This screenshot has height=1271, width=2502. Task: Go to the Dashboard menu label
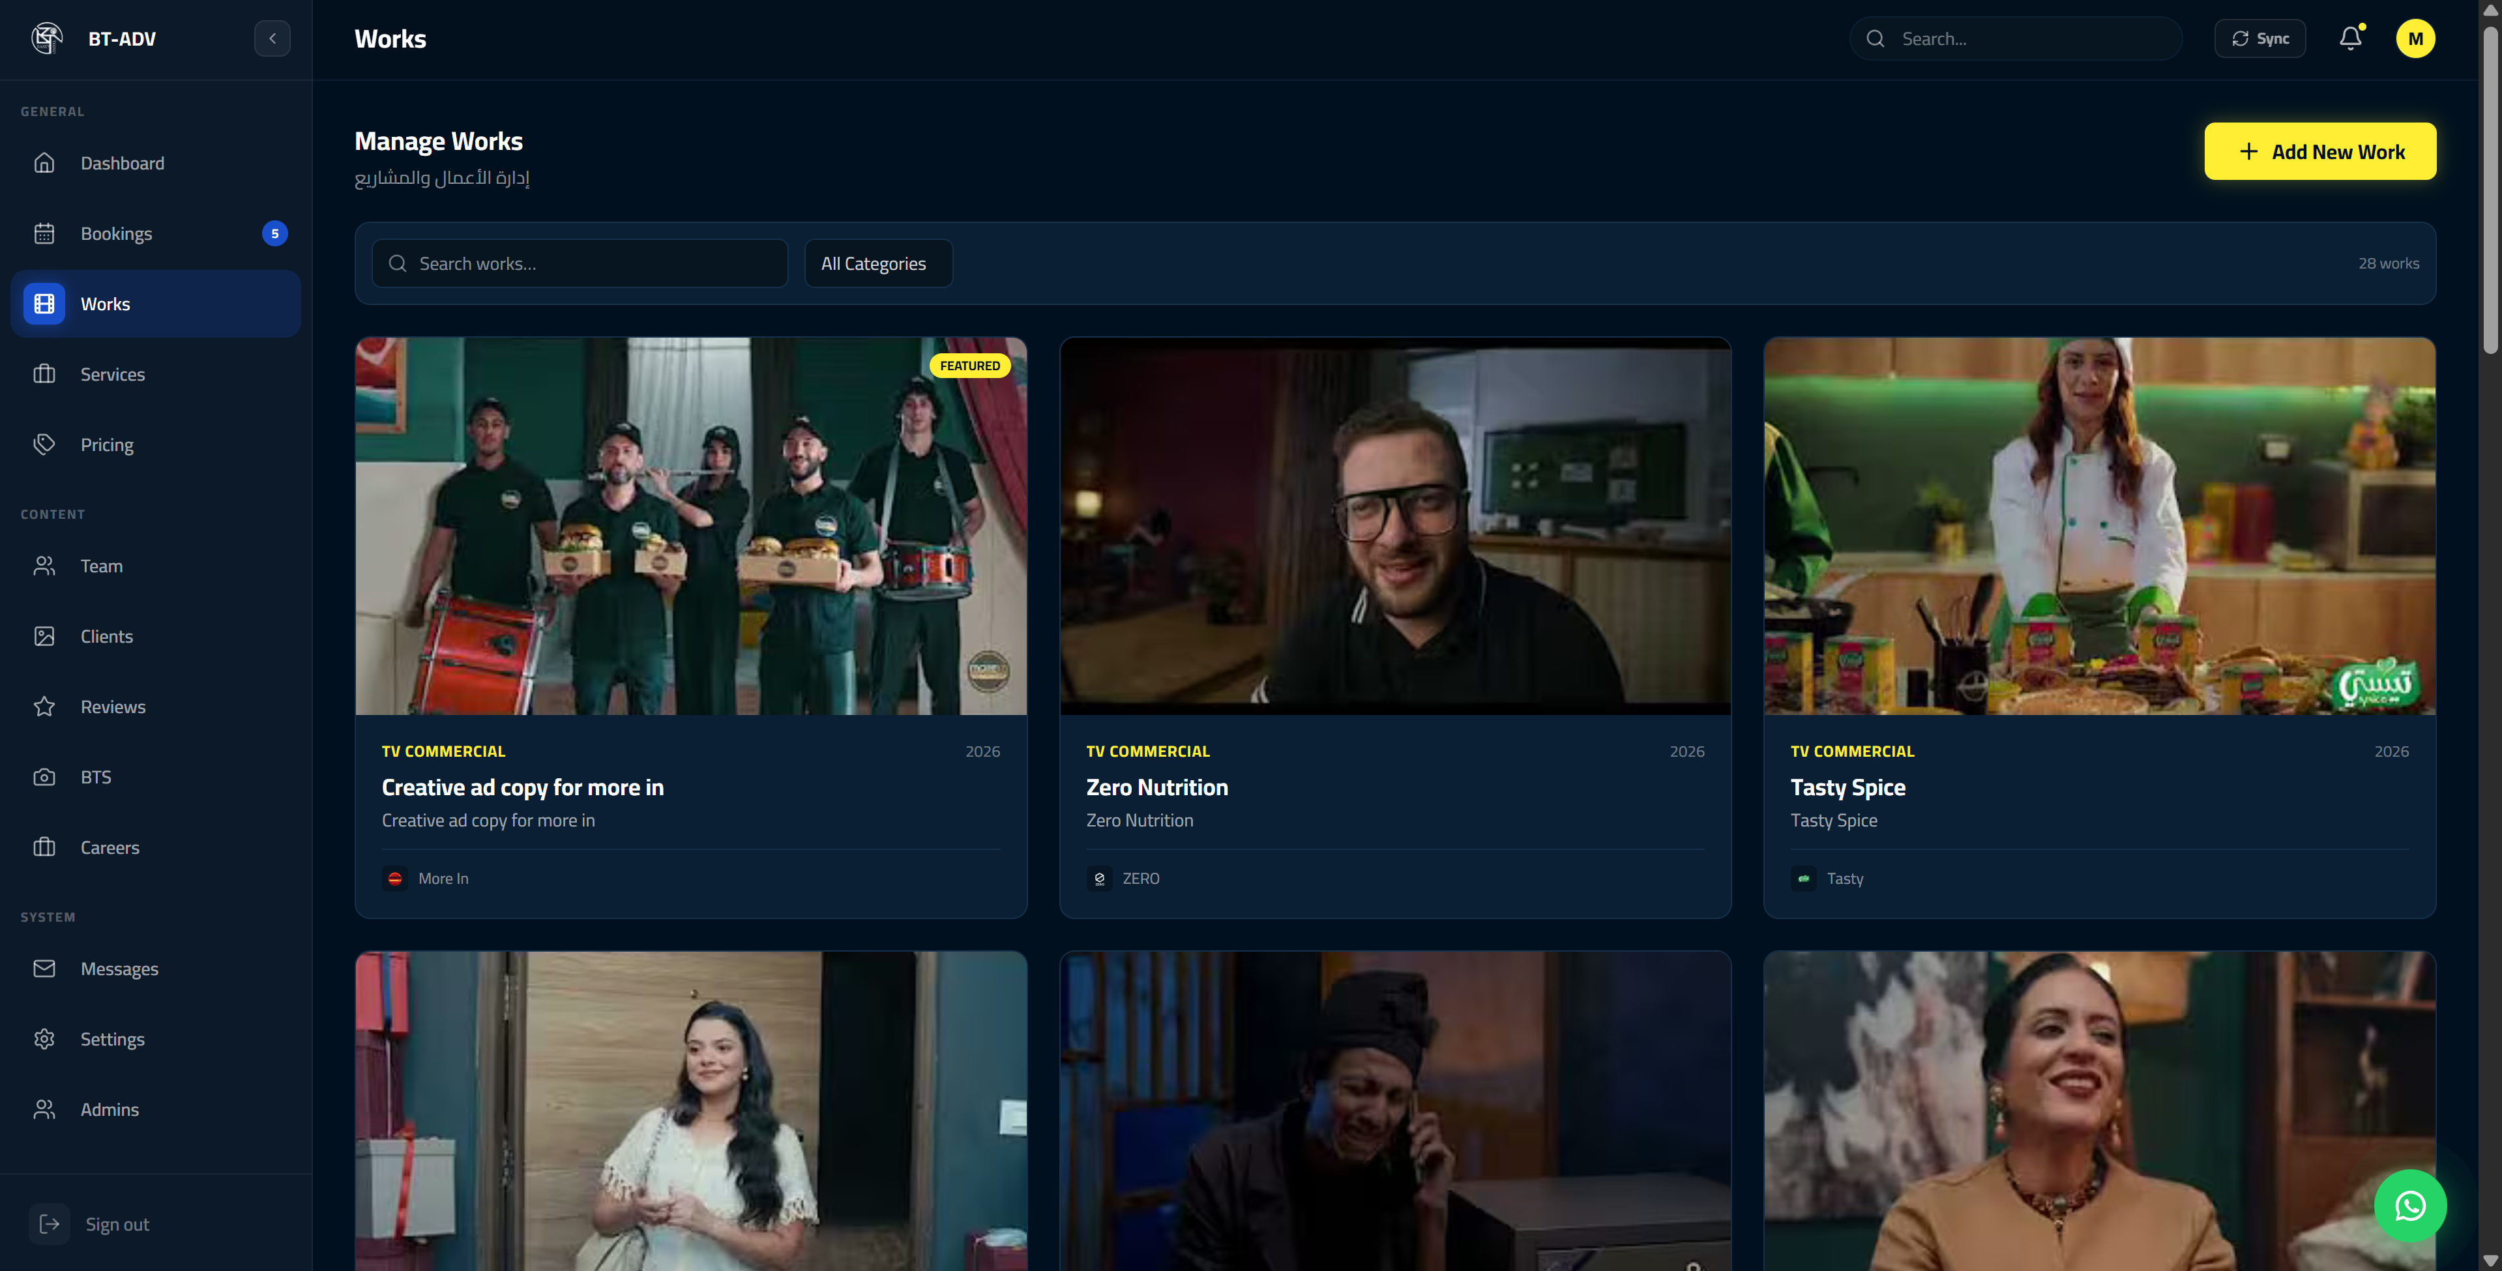(x=123, y=163)
